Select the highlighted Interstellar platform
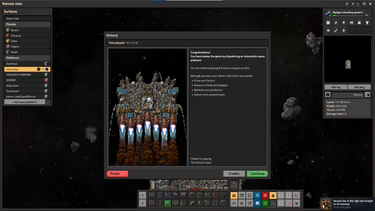The width and height of the screenshot is (375, 211). click(27, 69)
